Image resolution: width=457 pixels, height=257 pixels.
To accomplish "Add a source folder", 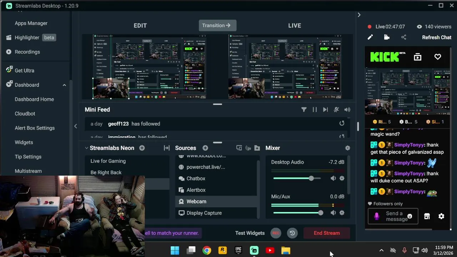I will (x=257, y=148).
